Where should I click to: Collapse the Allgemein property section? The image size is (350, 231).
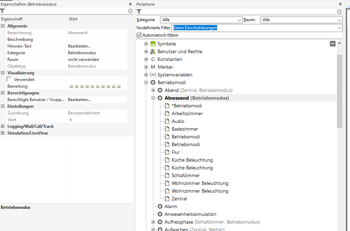point(3,26)
